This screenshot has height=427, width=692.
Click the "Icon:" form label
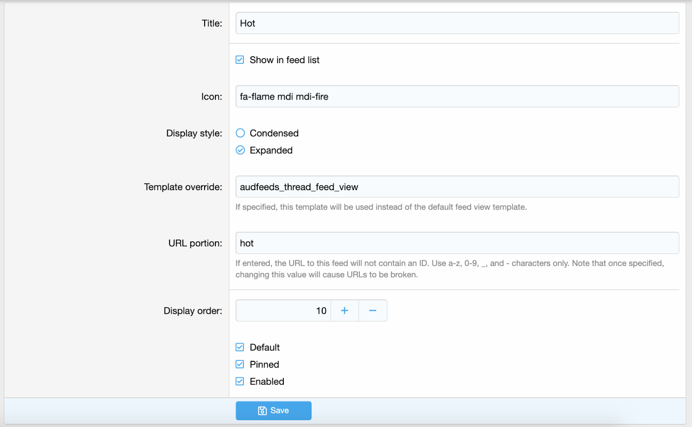[211, 97]
